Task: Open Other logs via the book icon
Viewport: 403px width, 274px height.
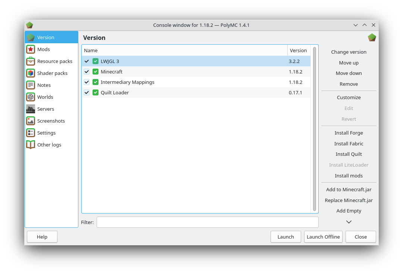Action: [31, 145]
